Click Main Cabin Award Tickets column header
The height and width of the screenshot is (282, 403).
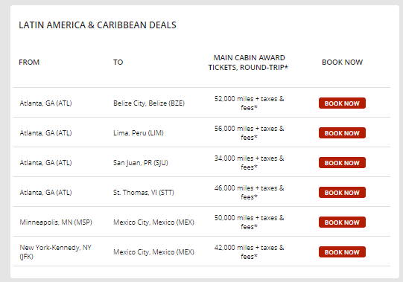248,63
